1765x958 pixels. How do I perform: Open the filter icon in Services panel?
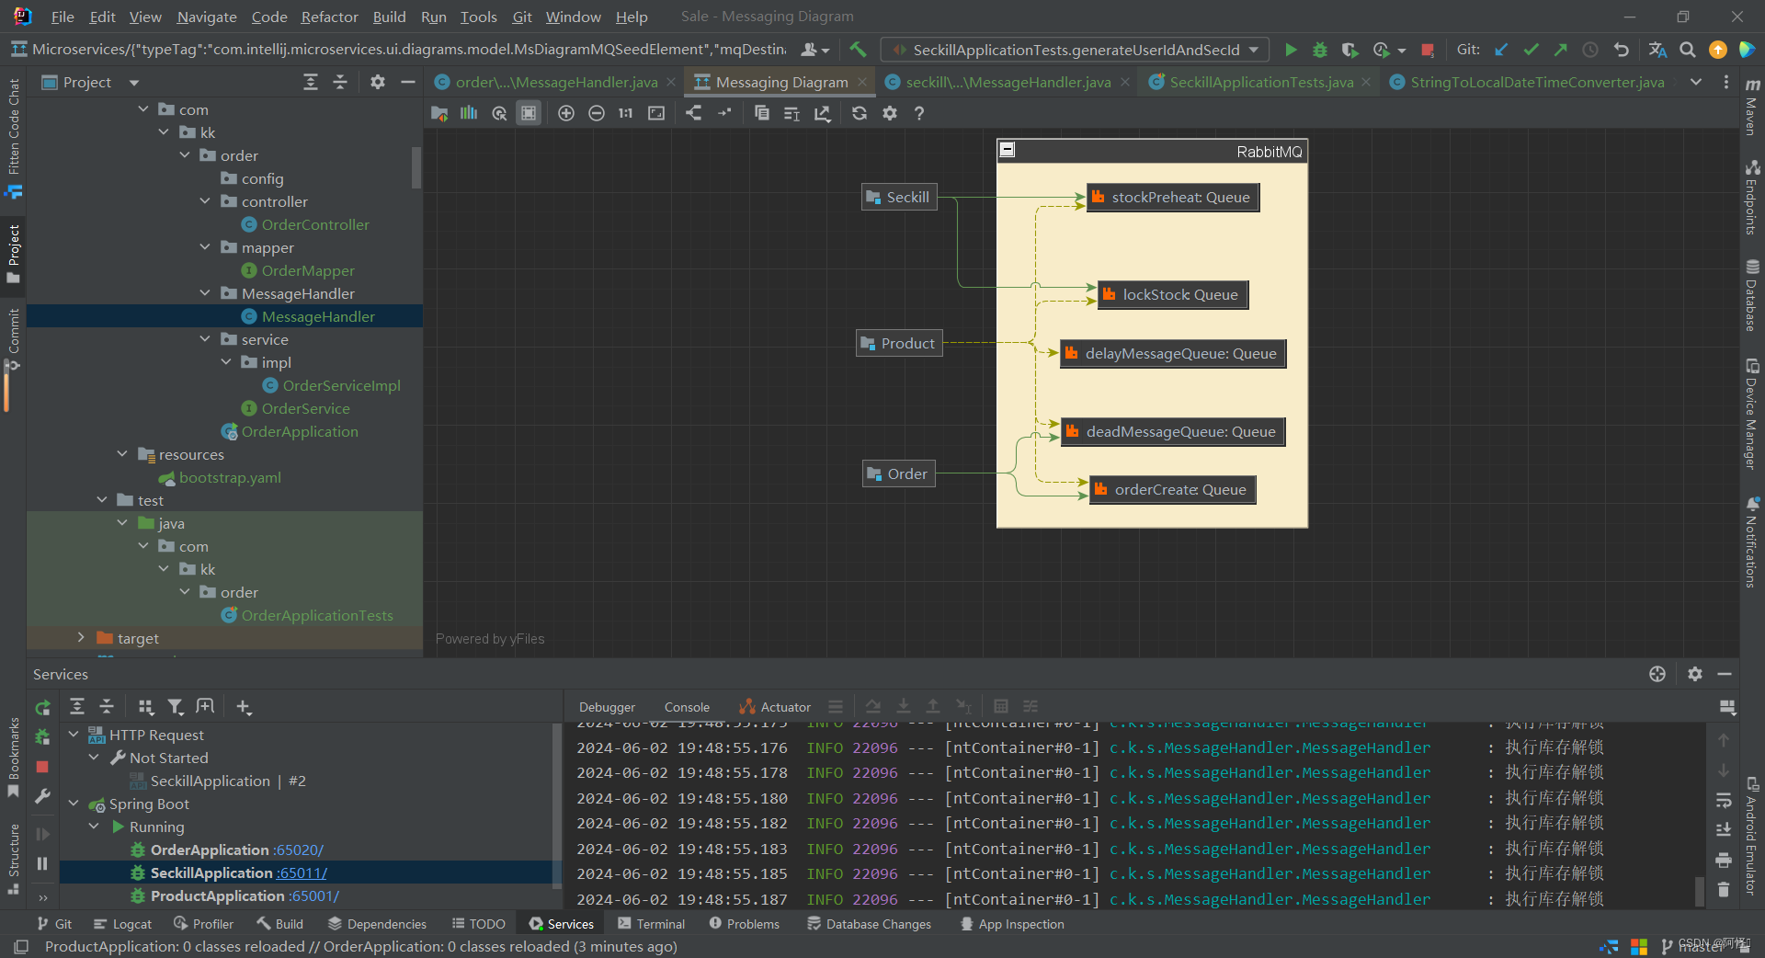tap(175, 706)
